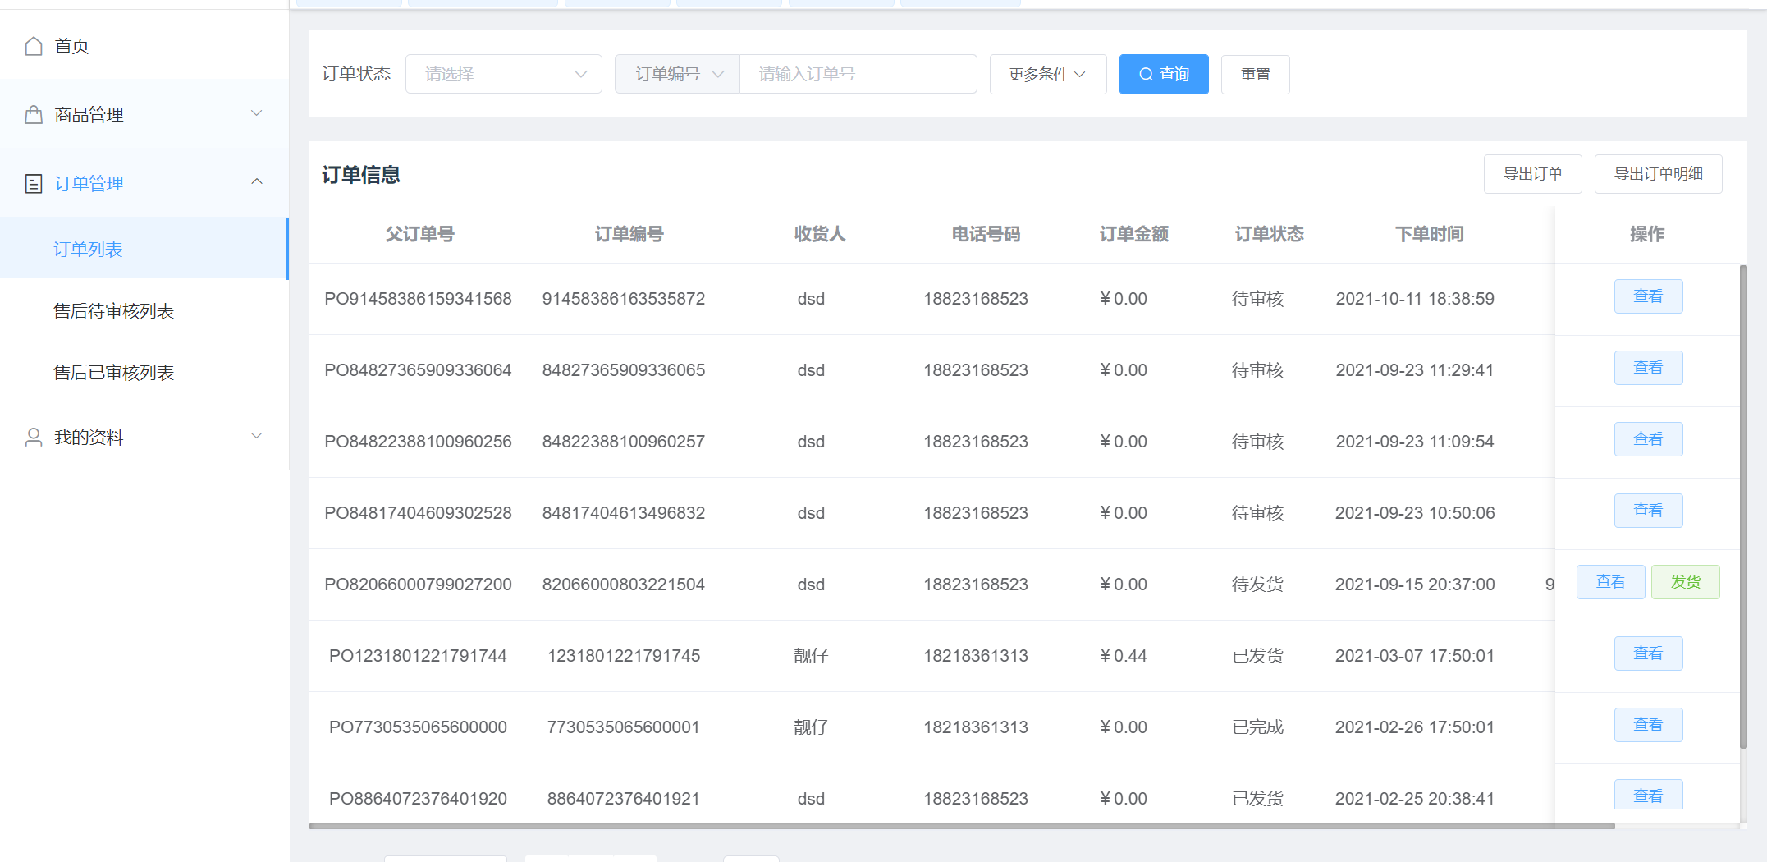Click 查看 for order 82066000803221504
Image resolution: width=1767 pixels, height=862 pixels.
pos(1610,582)
